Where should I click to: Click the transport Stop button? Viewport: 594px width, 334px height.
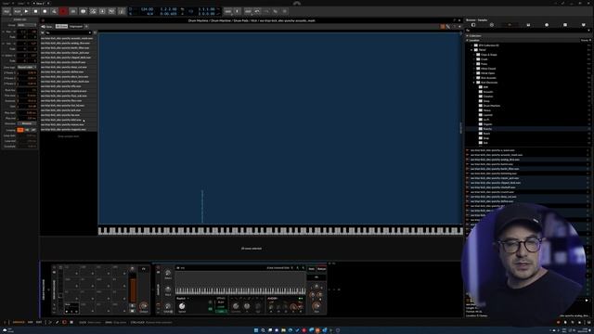[x=35, y=11]
